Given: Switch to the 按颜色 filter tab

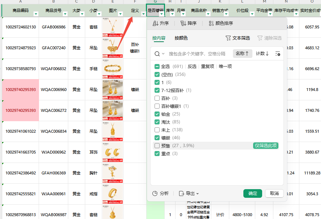Looking at the screenshot, I should (181, 38).
